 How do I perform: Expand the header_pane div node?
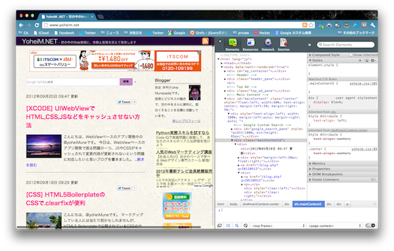click(x=225, y=79)
